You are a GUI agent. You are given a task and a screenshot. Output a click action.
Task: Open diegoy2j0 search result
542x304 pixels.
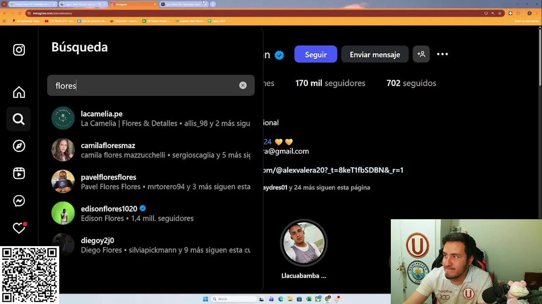click(x=151, y=245)
